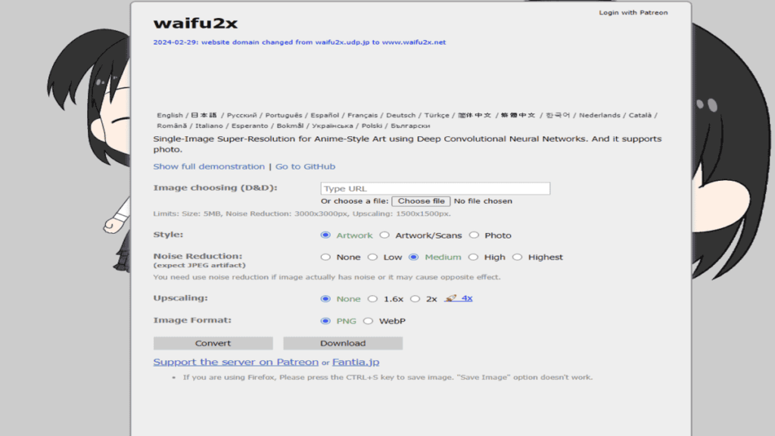Select the Artwork style radio button

click(x=325, y=235)
